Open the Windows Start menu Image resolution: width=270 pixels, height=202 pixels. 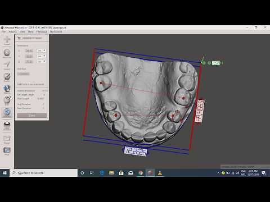4,173
